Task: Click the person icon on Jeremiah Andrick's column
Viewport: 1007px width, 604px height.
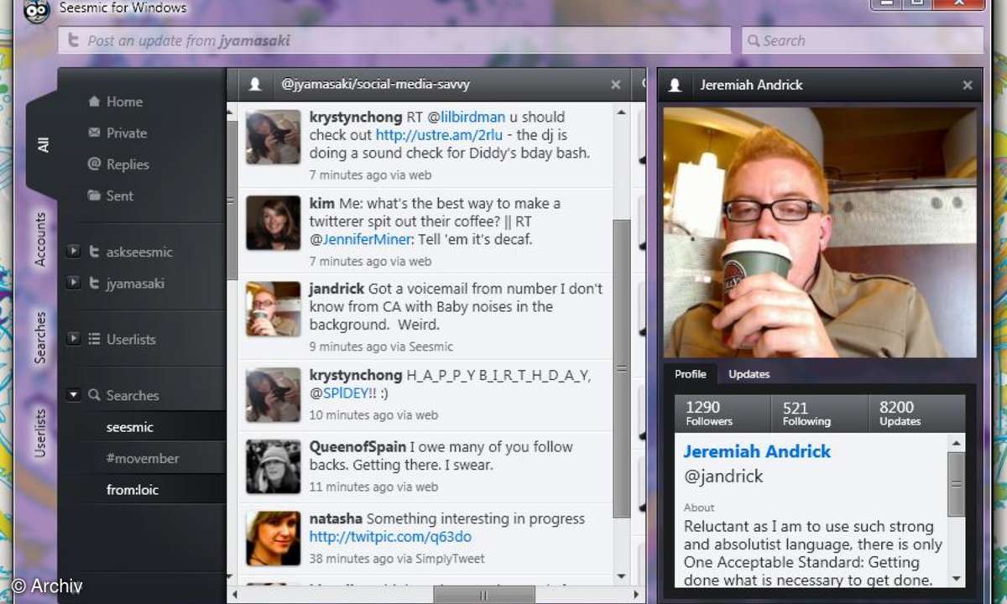Action: (x=674, y=85)
